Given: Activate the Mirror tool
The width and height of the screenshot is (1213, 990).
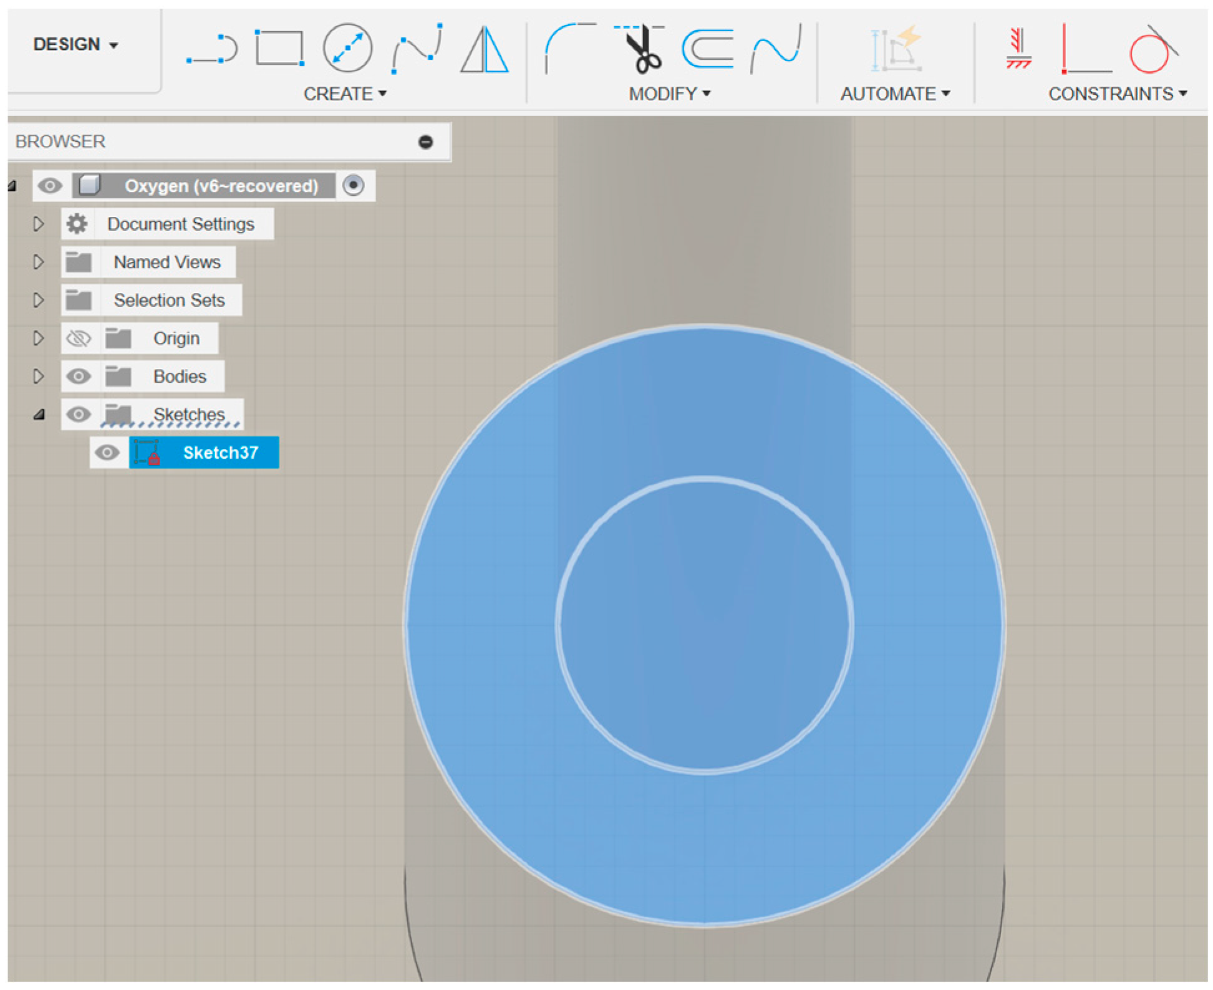Looking at the screenshot, I should click(x=484, y=50).
